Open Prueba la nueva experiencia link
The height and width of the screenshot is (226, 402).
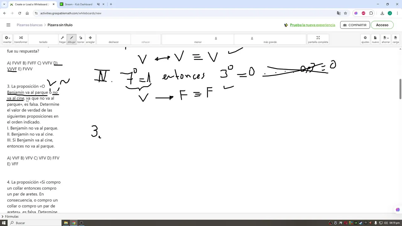pyautogui.click(x=312, y=25)
